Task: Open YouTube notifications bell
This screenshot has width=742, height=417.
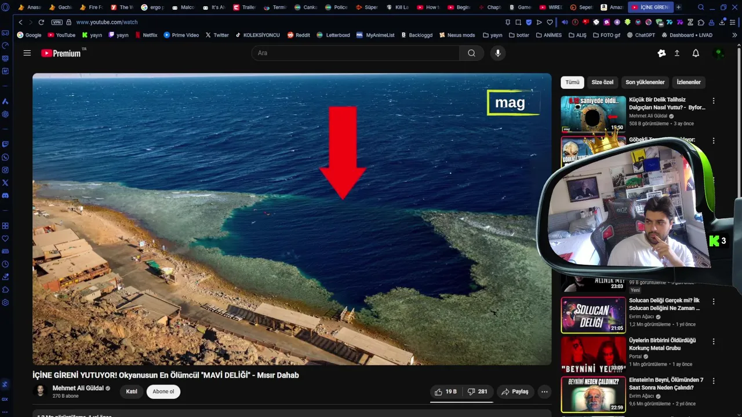Action: pyautogui.click(x=696, y=53)
